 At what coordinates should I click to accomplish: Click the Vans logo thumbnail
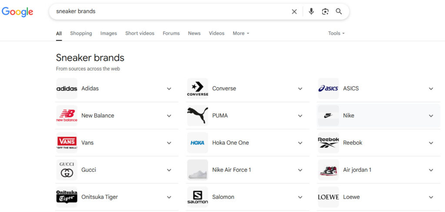[x=66, y=143]
